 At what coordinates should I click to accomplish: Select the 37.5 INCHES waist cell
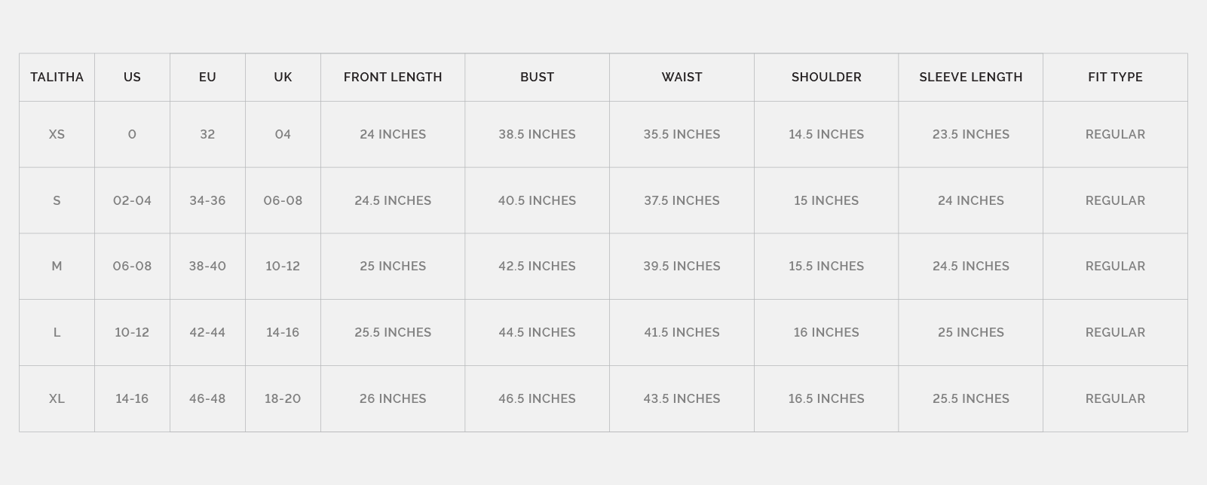tap(682, 200)
